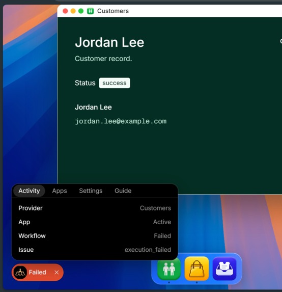Click the success status badge
Viewport: 282px width, 292px height.
(115, 83)
